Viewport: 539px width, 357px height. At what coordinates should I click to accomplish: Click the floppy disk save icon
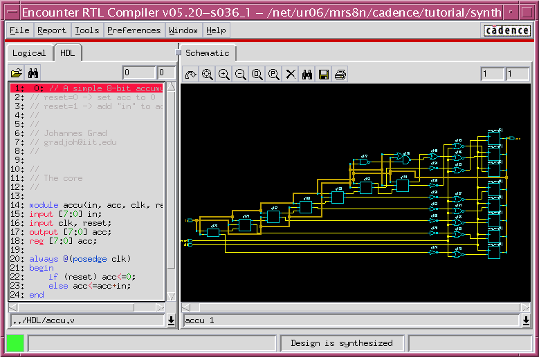click(323, 75)
